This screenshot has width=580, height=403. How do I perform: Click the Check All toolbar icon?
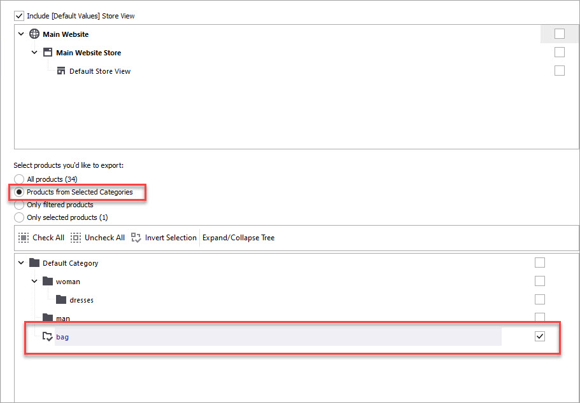pyautogui.click(x=24, y=238)
